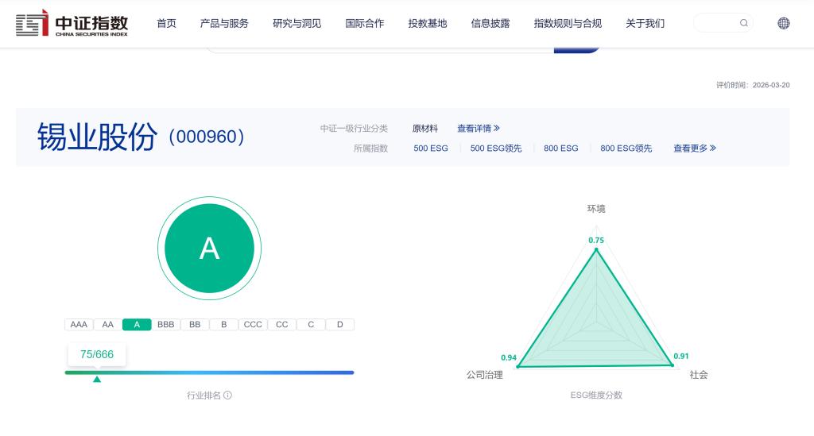Click the green ranking position triangle marker
The width and height of the screenshot is (814, 436).
(x=97, y=380)
